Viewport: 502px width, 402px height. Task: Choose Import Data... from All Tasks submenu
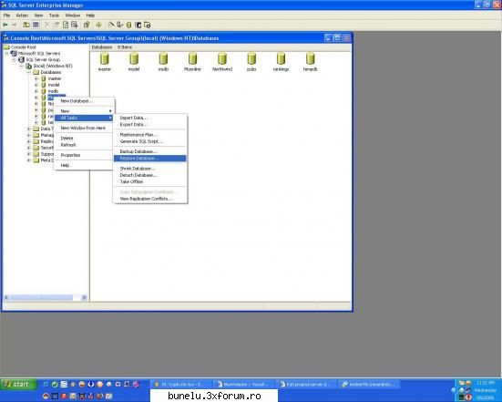pos(149,118)
